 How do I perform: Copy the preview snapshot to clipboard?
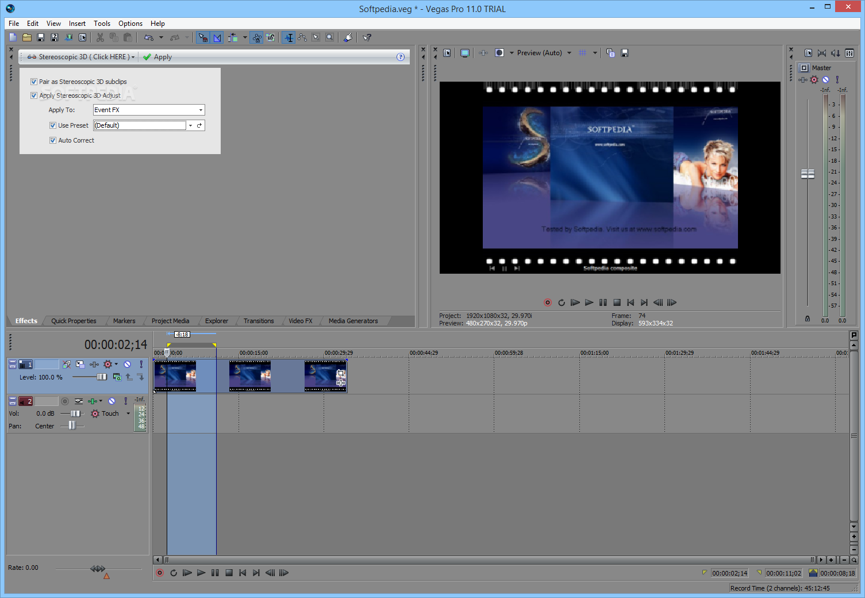click(610, 53)
